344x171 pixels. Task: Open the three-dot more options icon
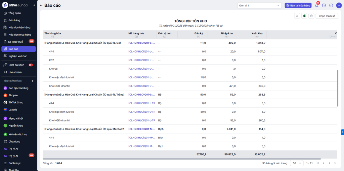point(331,5)
